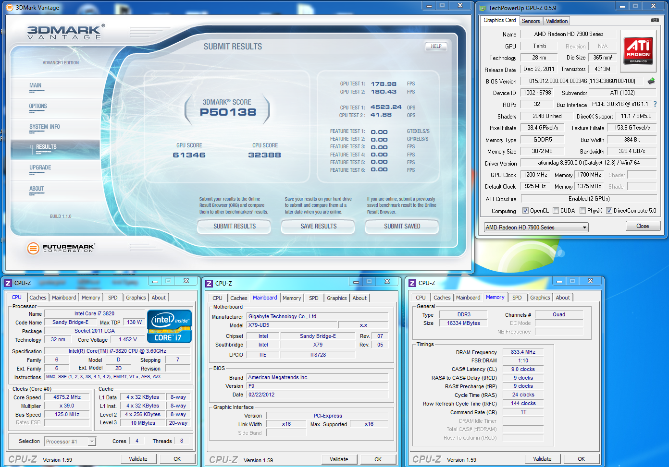
Task: Click the ATI Radeon Graphics logo
Action: [638, 50]
